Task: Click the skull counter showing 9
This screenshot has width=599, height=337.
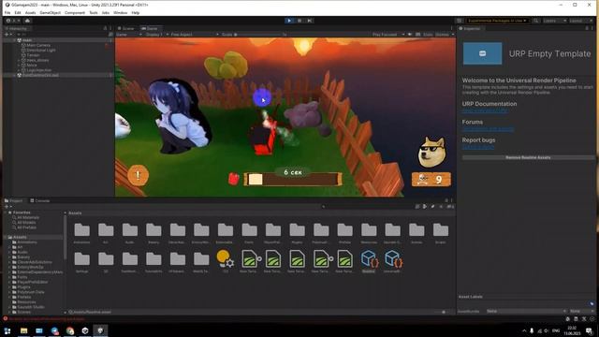Action: tap(431, 179)
